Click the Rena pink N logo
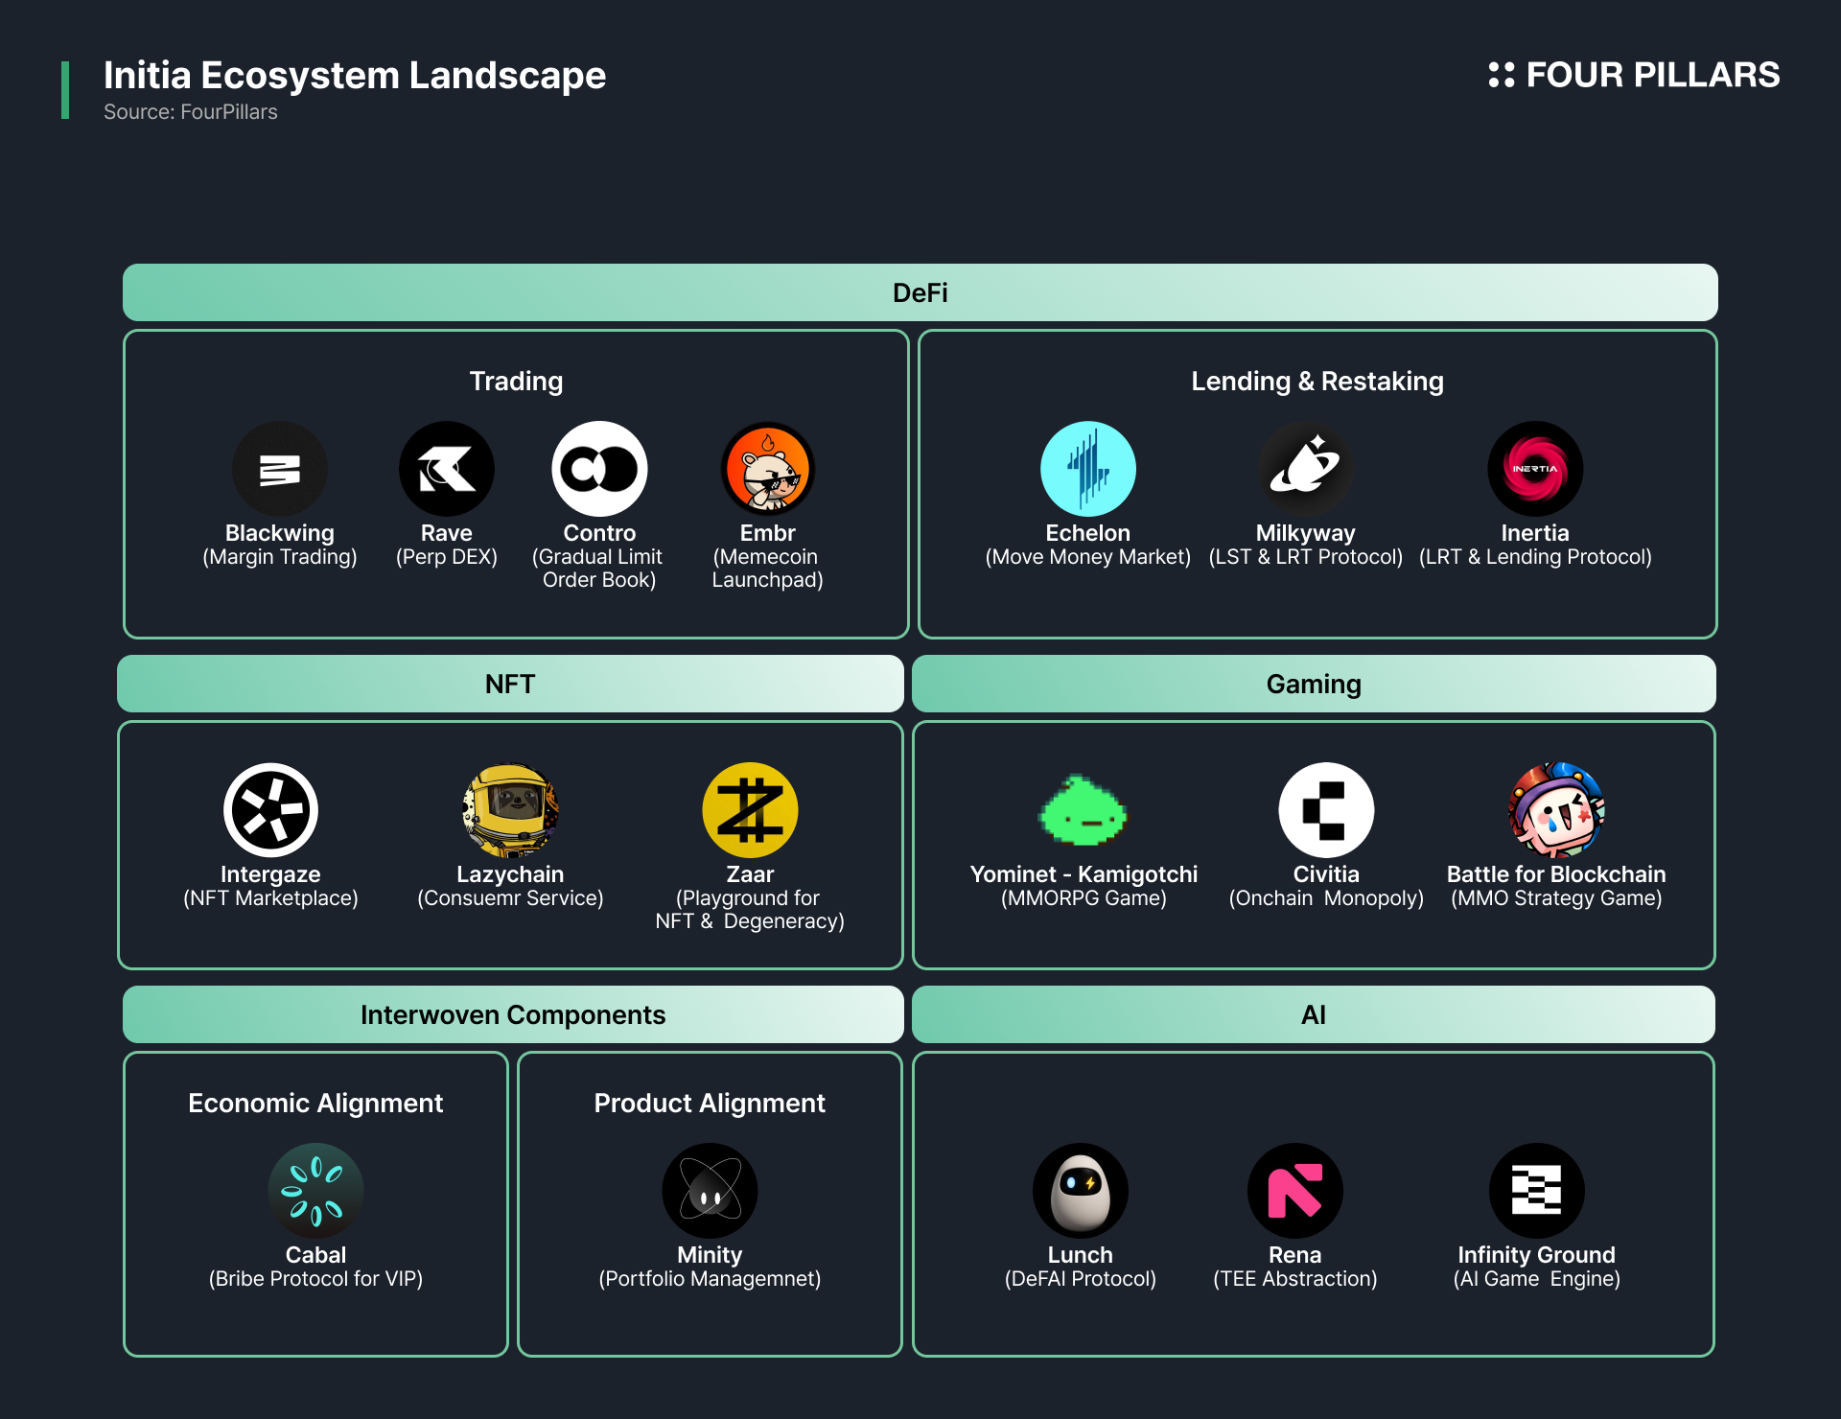The image size is (1841, 1419). (x=1295, y=1191)
